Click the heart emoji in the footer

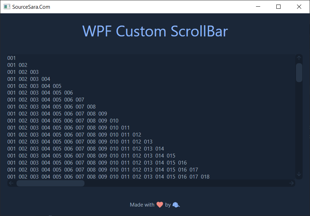click(x=160, y=205)
